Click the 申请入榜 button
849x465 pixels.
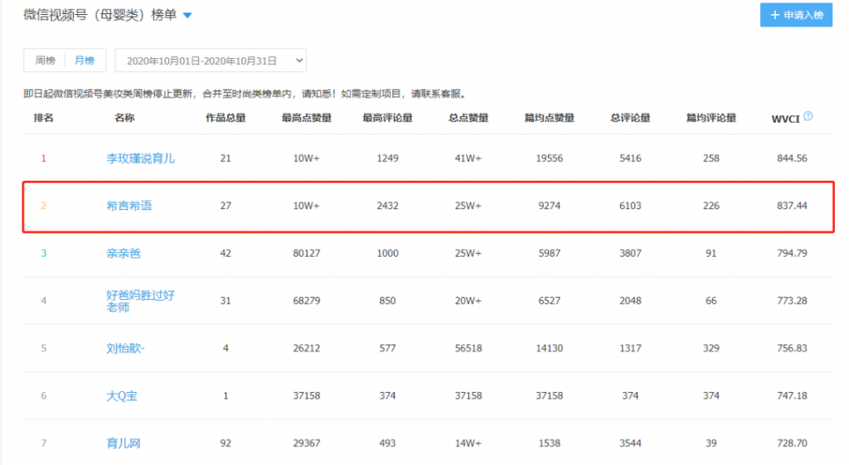pos(796,16)
